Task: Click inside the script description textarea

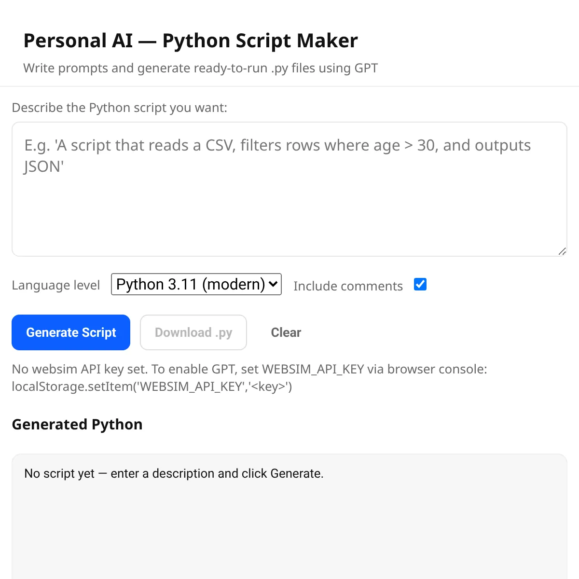Action: pos(289,188)
